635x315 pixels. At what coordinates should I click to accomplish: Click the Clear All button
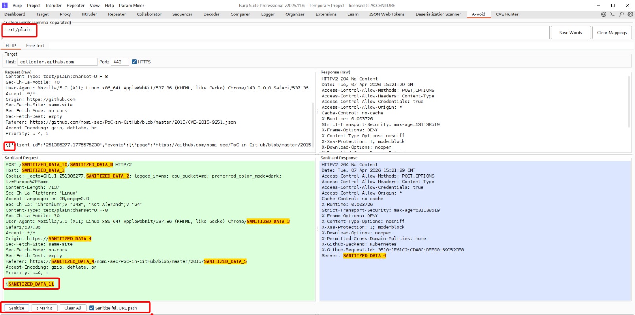73,308
